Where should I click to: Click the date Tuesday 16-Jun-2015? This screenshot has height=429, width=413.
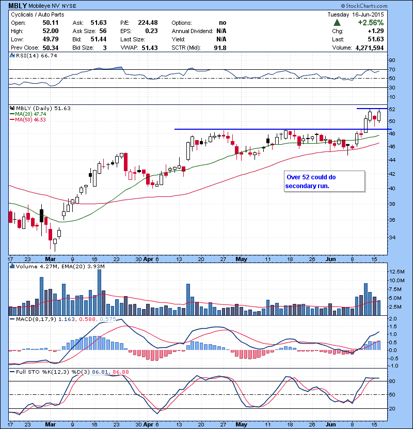(356, 14)
